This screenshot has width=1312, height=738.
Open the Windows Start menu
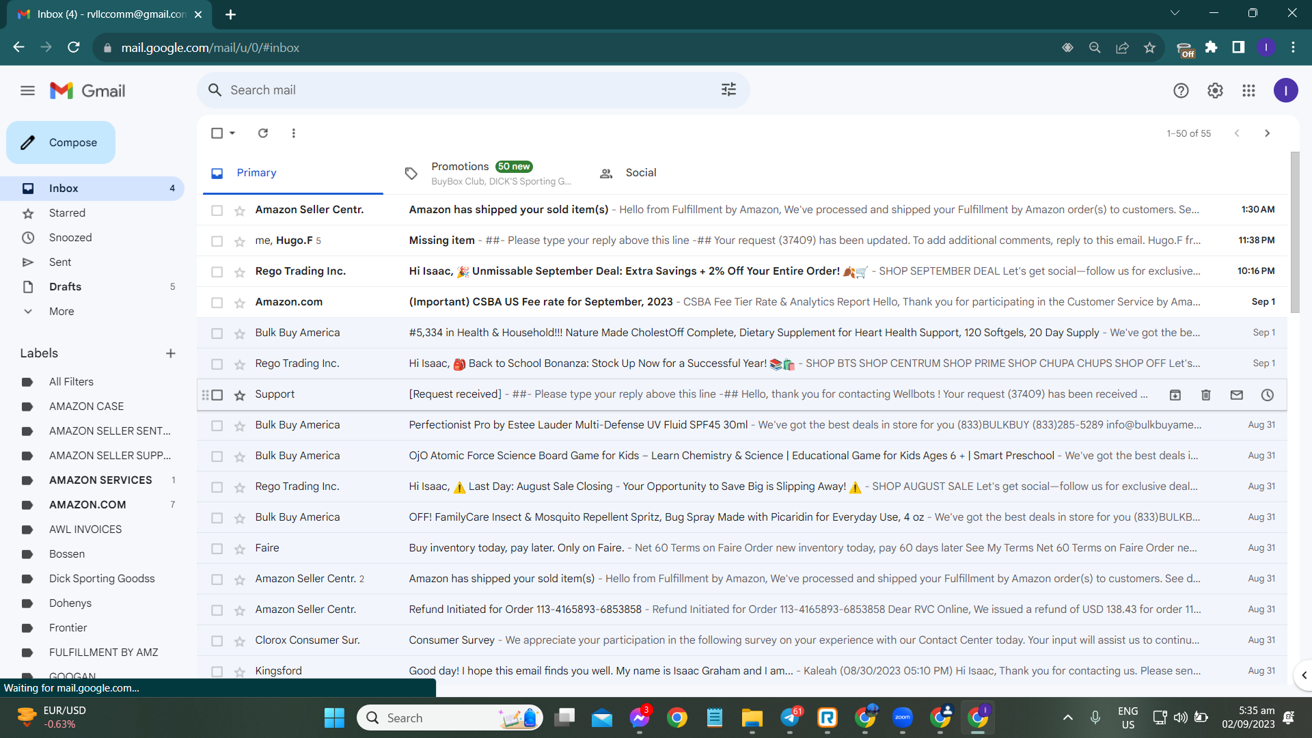[x=334, y=717]
